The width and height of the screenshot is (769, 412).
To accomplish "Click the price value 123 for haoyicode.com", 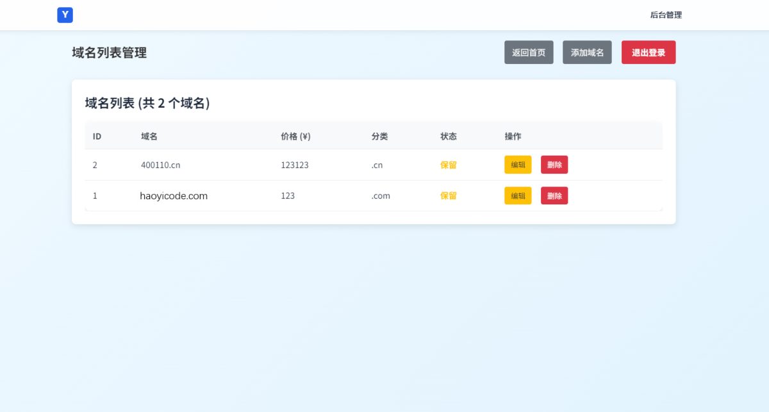I will 288,195.
